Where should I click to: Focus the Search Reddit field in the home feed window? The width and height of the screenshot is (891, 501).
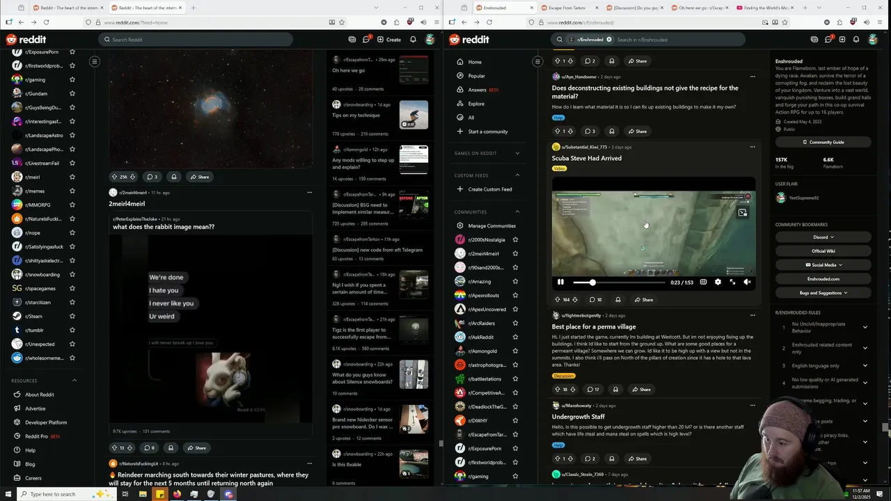click(x=195, y=40)
